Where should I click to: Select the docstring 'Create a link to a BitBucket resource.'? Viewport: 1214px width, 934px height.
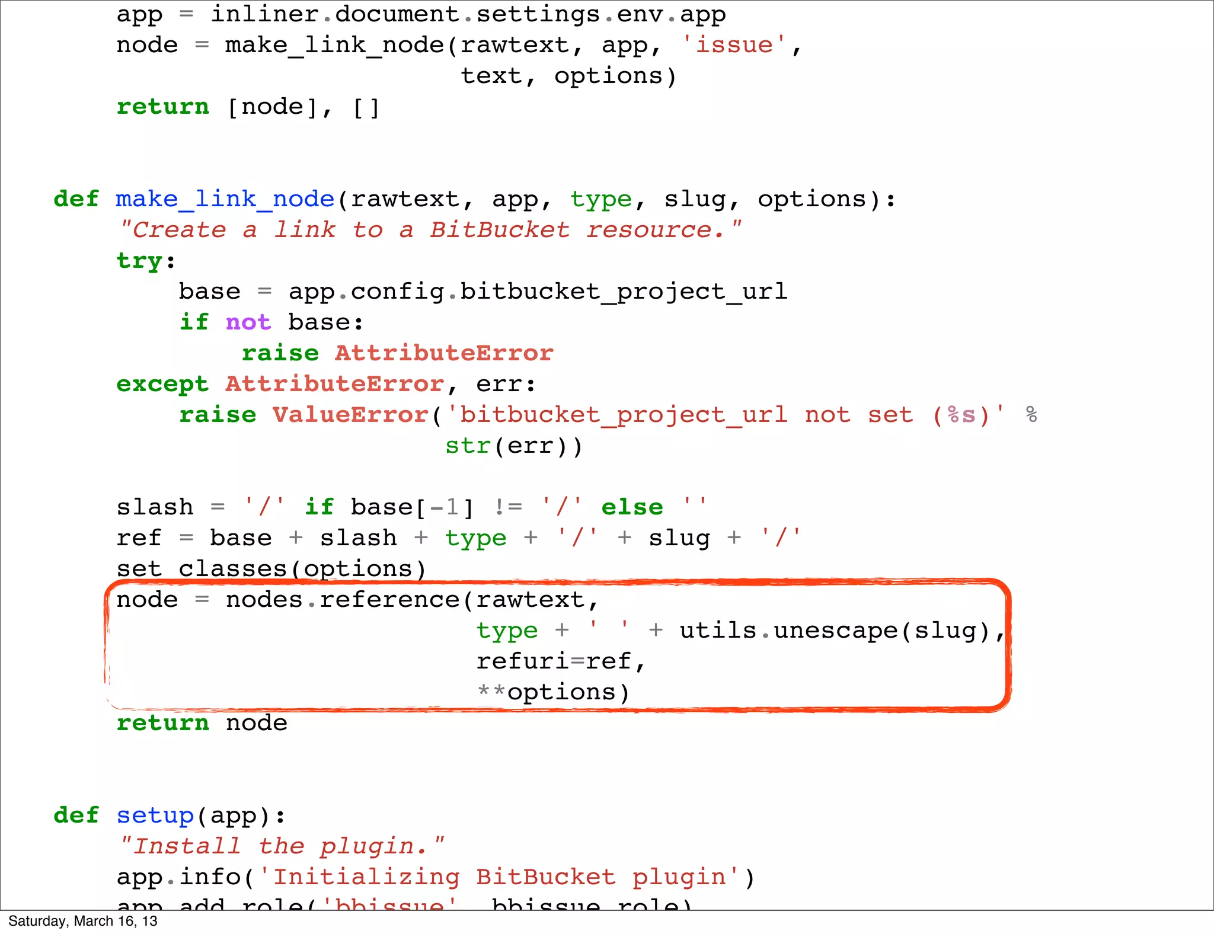click(x=431, y=230)
